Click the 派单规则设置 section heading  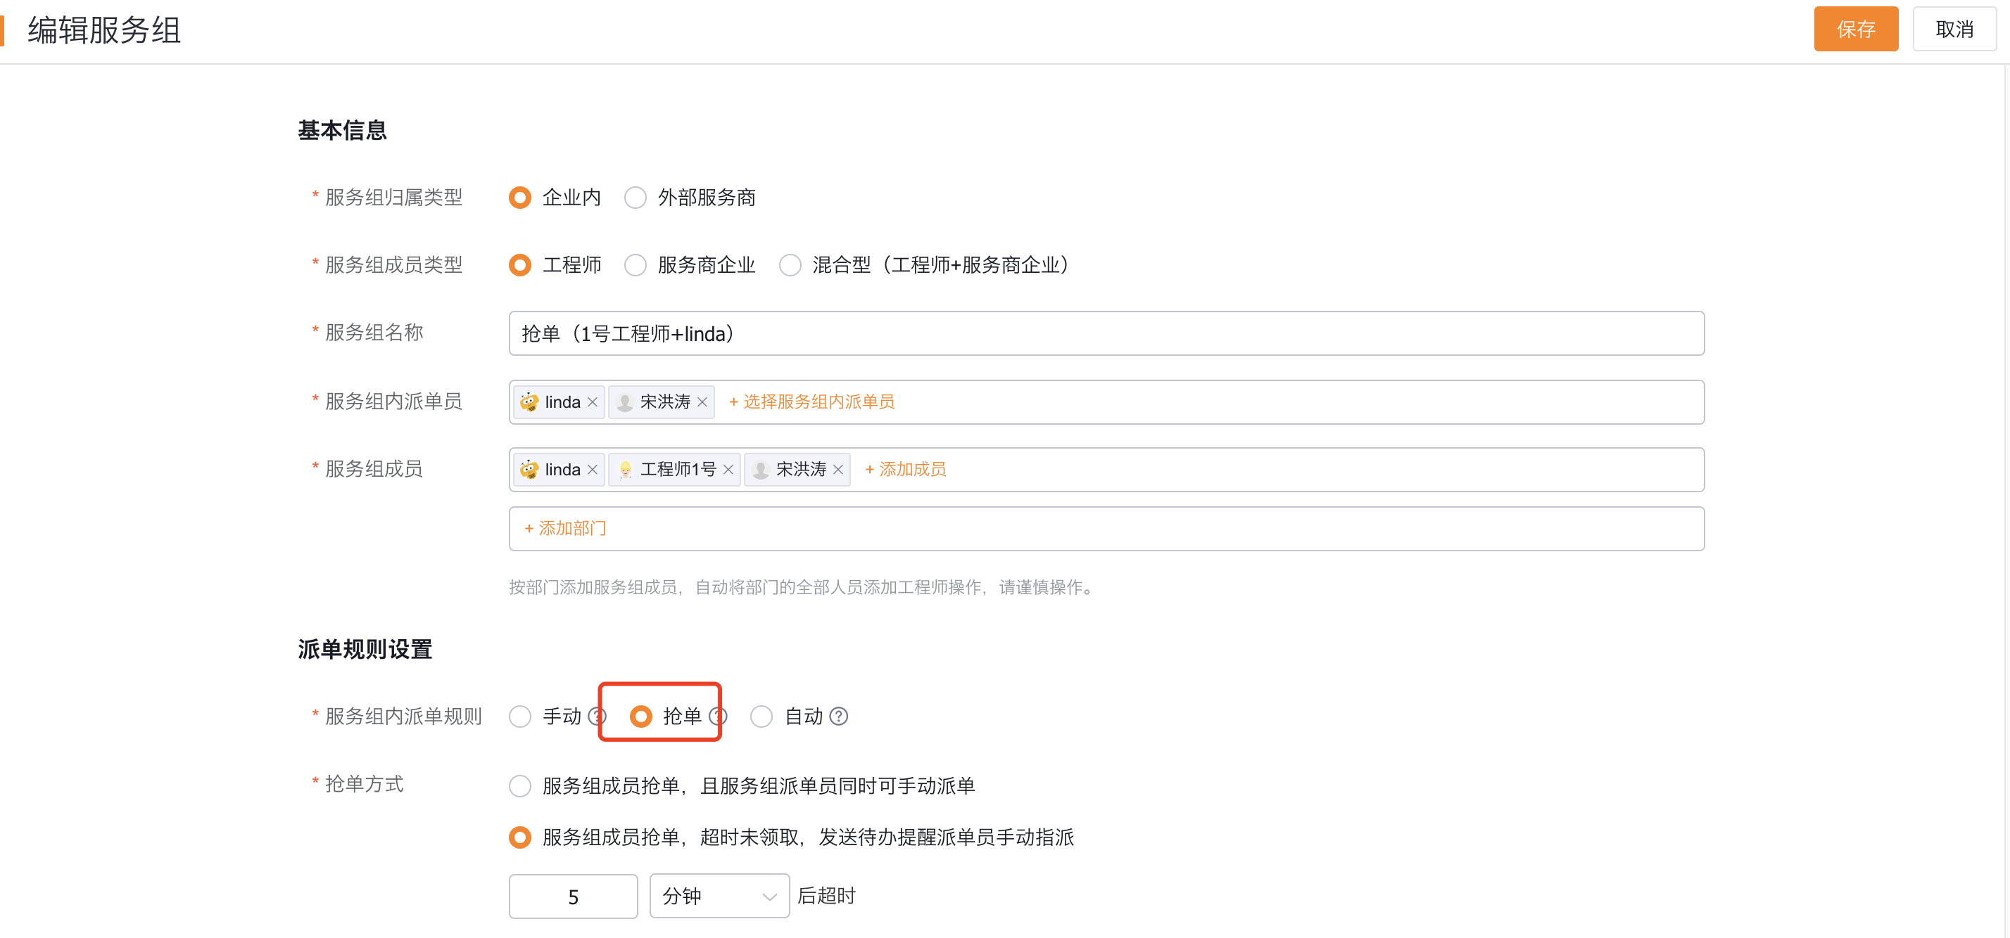(365, 649)
